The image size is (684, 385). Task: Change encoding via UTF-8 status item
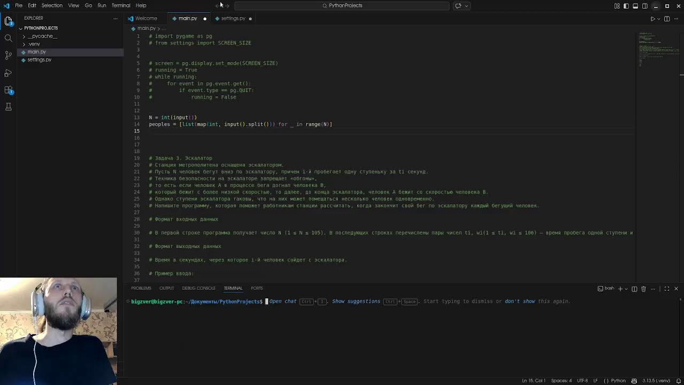pyautogui.click(x=582, y=381)
